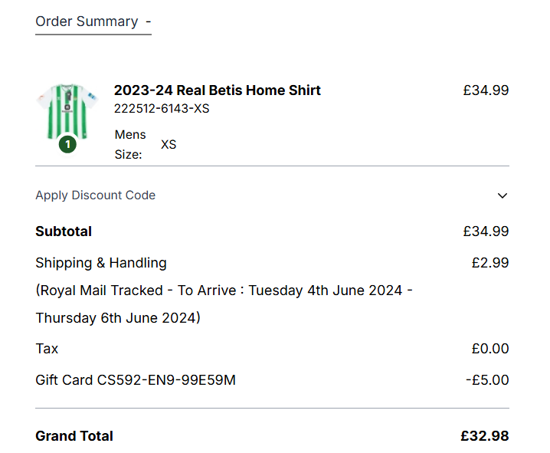Click the item price £34.99 beside shirt title
This screenshot has height=453, width=550.
pos(486,90)
